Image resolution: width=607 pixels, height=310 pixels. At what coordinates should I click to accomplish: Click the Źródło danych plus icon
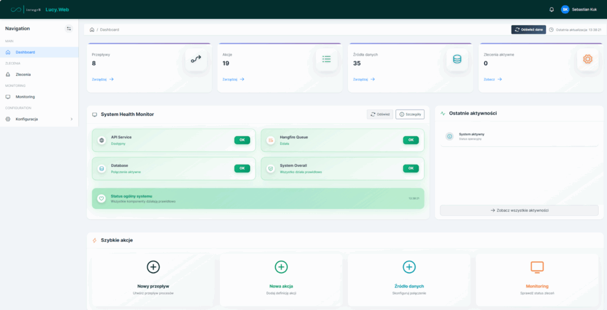409,267
